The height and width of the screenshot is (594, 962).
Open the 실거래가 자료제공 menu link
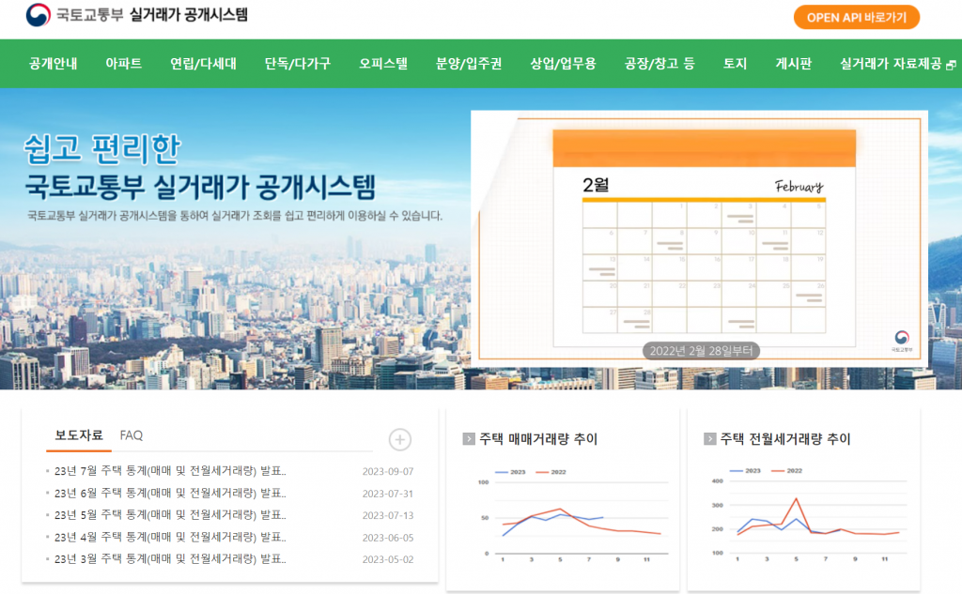click(x=891, y=64)
